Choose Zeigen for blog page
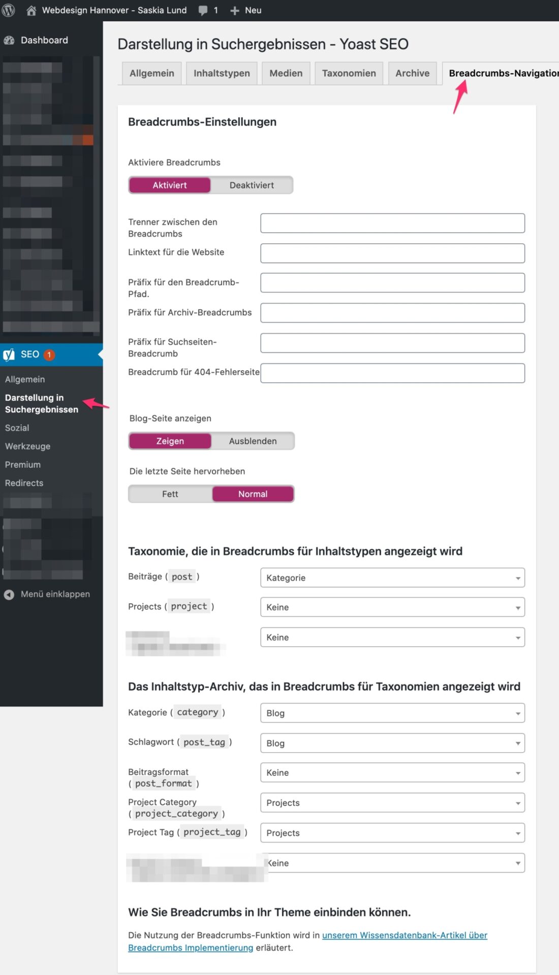This screenshot has width=559, height=975. [x=170, y=441]
